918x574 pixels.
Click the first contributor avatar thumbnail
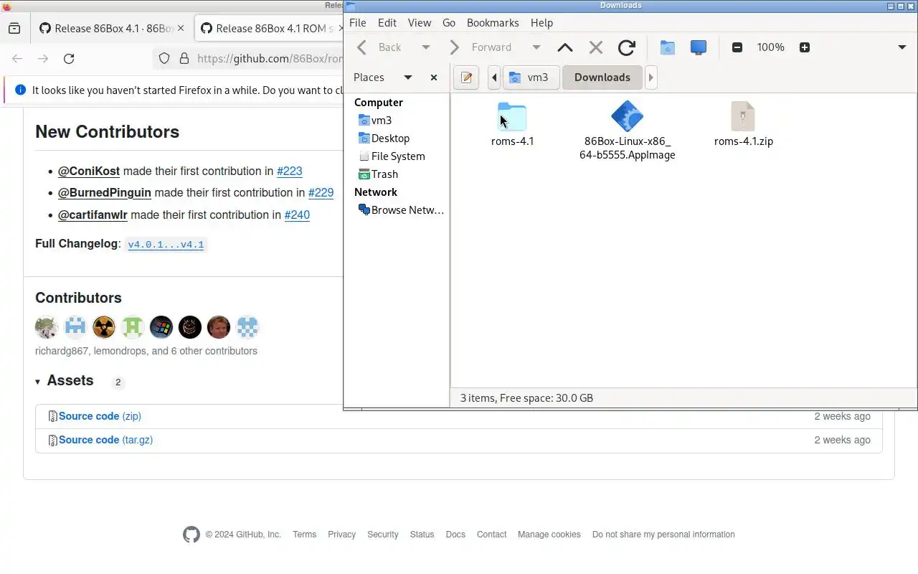(47, 327)
